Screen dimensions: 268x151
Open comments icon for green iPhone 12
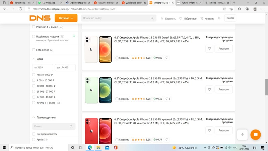[x=168, y=99]
